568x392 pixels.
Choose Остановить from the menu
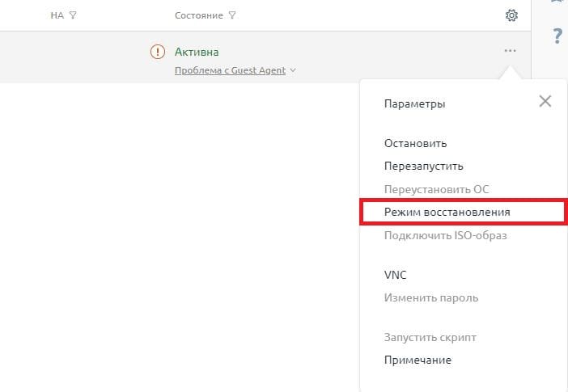[x=416, y=143]
